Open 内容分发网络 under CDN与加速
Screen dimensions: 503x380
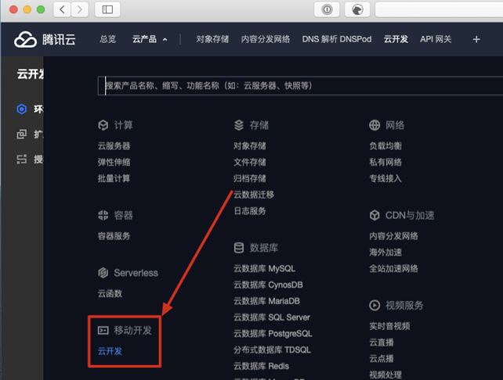pyautogui.click(x=393, y=236)
